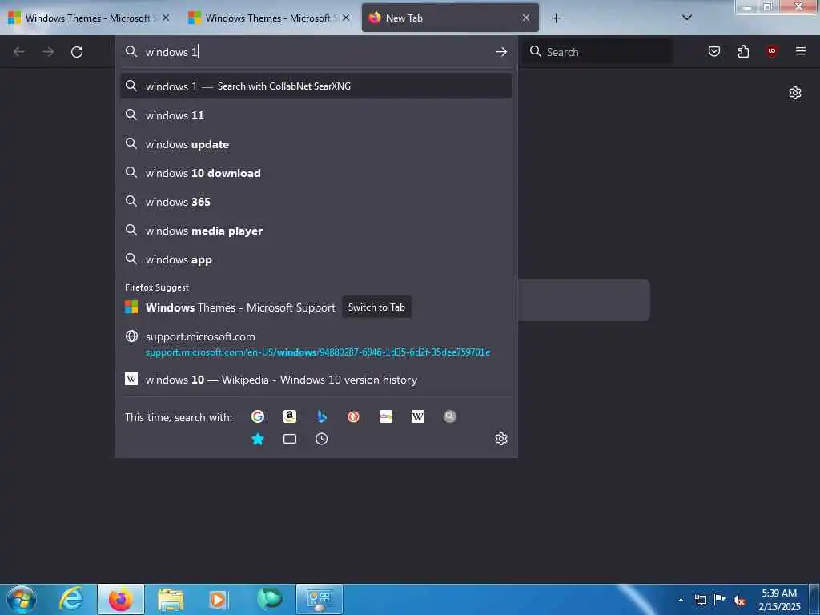Open the clock showing 5:39 AM
Image resolution: width=820 pixels, height=615 pixels.
pyautogui.click(x=779, y=600)
